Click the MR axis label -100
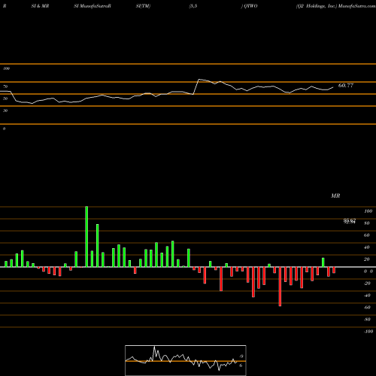 (x=368, y=332)
